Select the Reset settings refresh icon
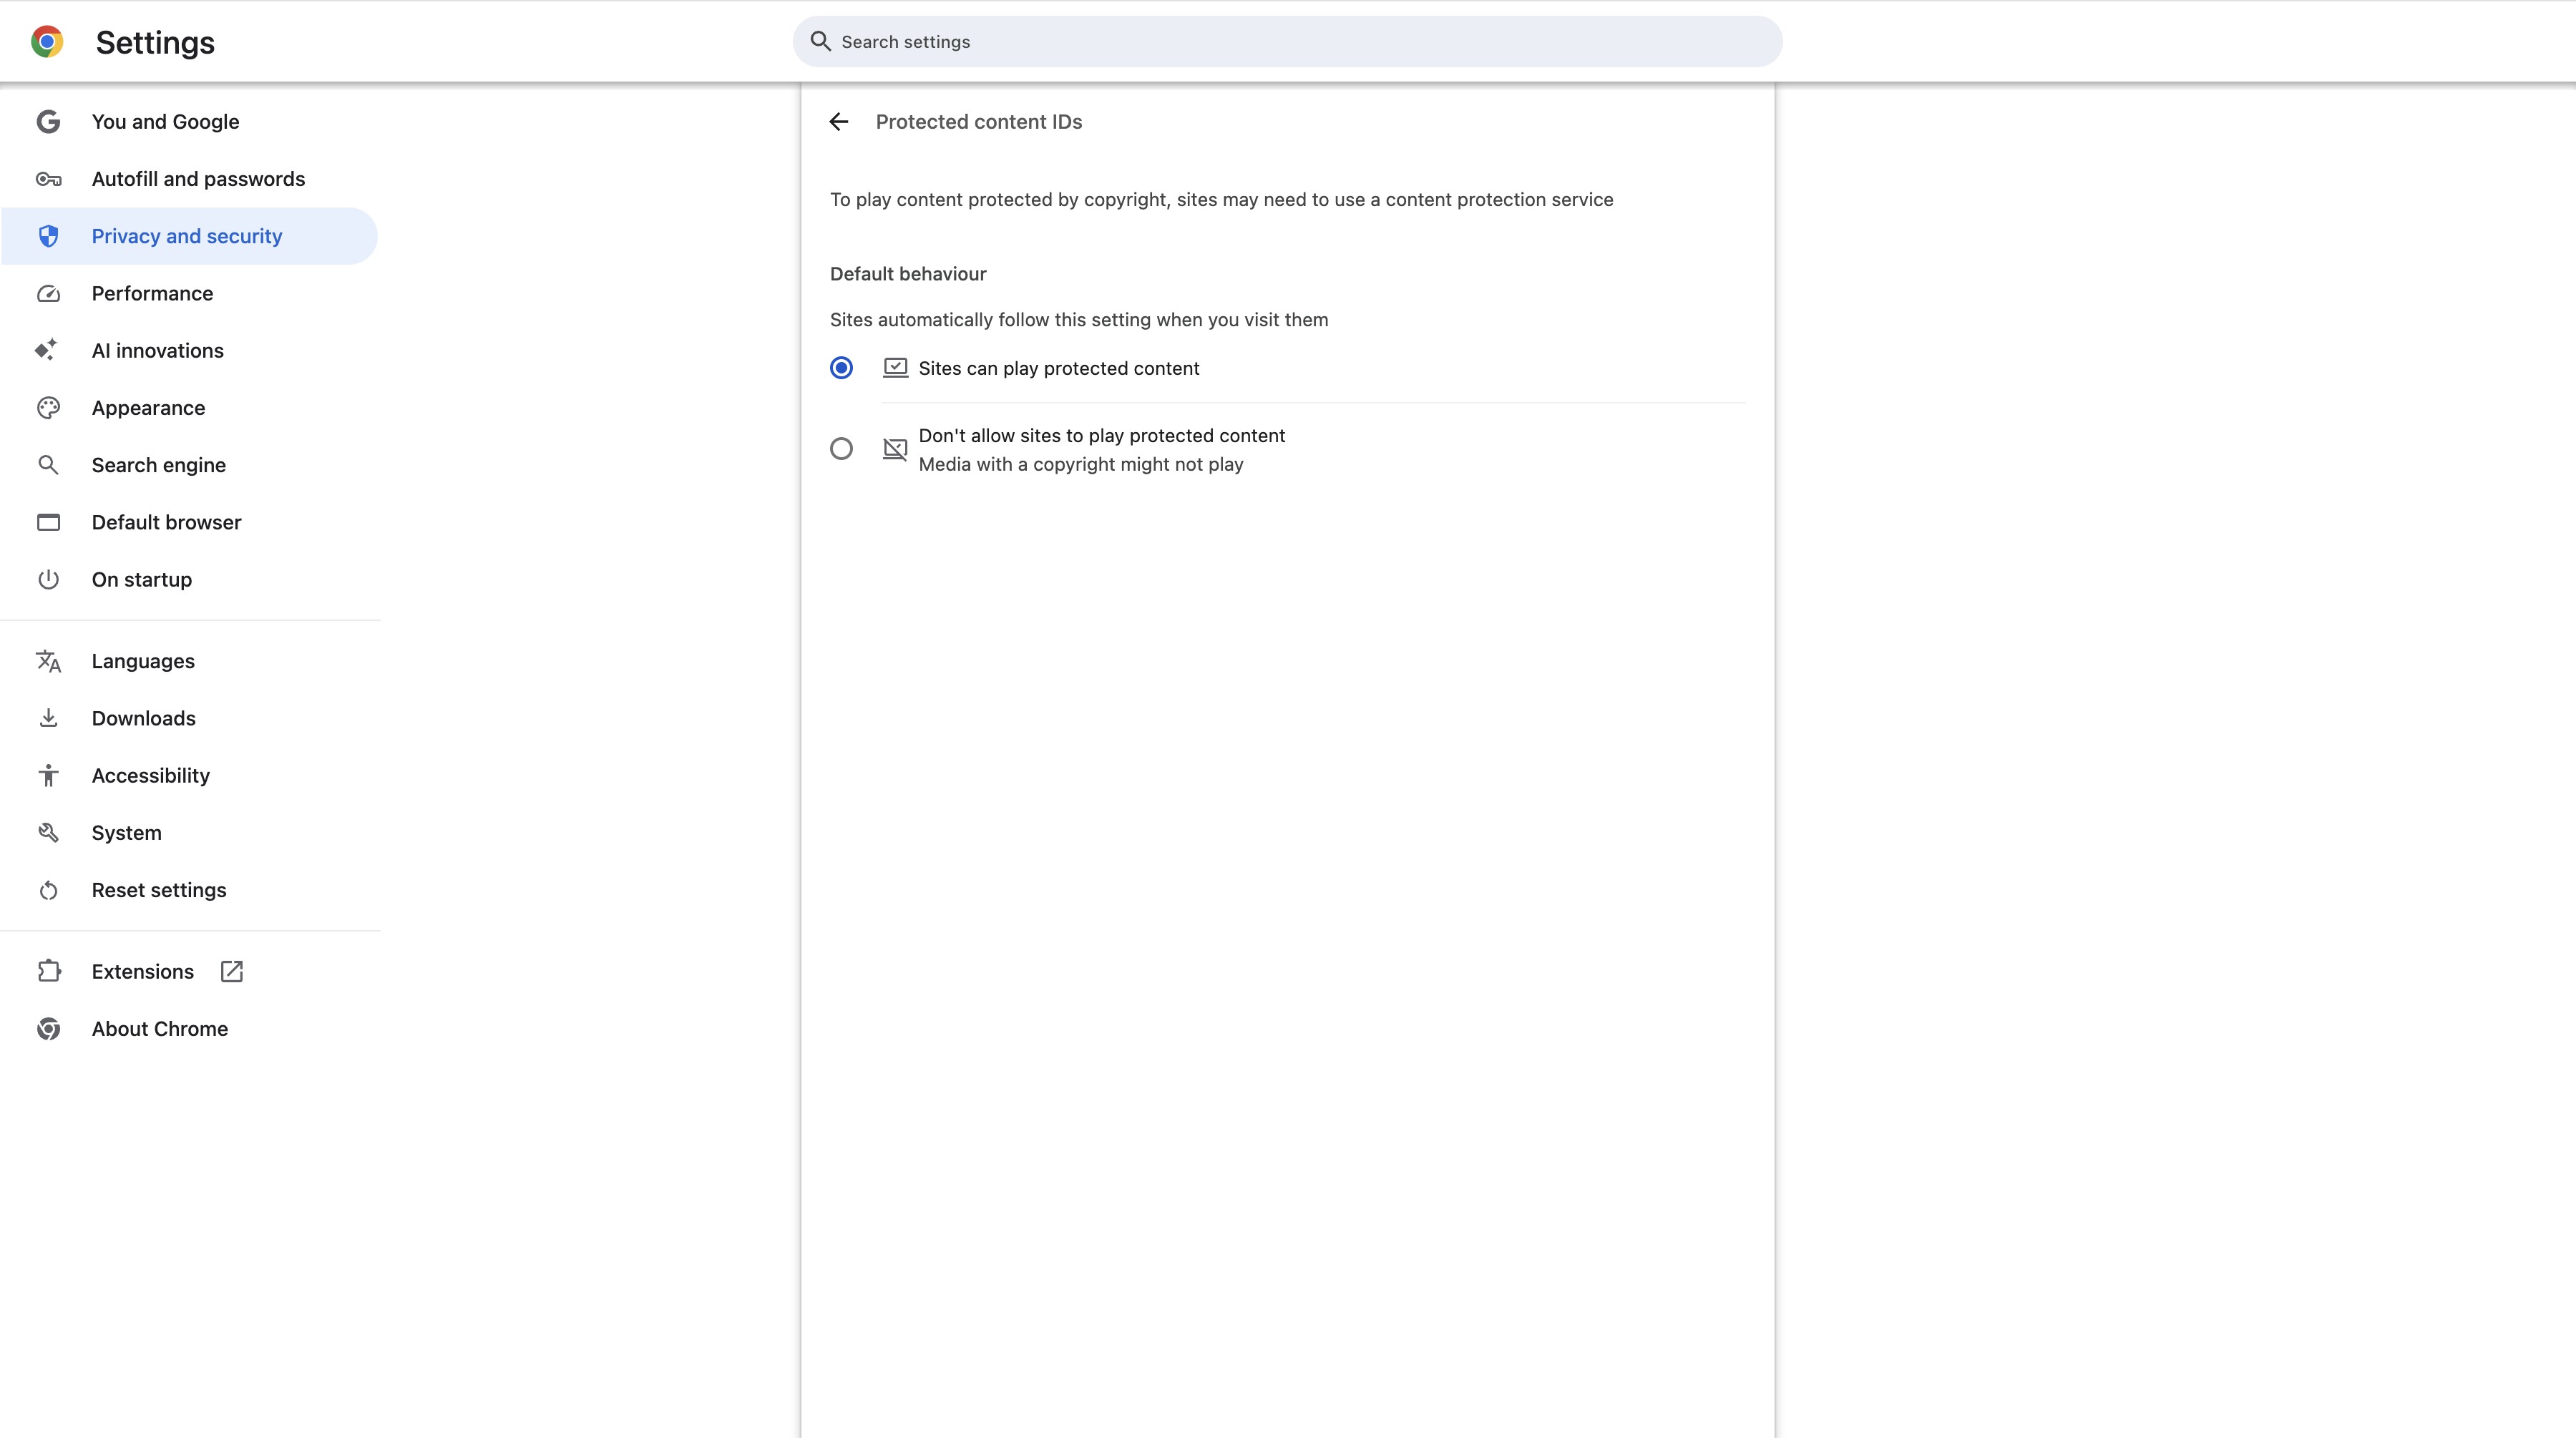This screenshot has height=1438, width=2576. [48, 890]
